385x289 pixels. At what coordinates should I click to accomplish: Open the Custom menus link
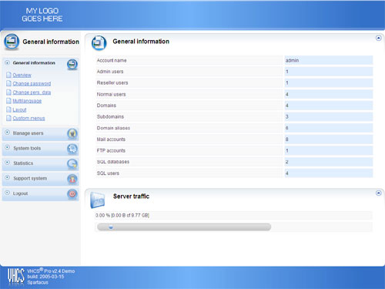point(28,118)
